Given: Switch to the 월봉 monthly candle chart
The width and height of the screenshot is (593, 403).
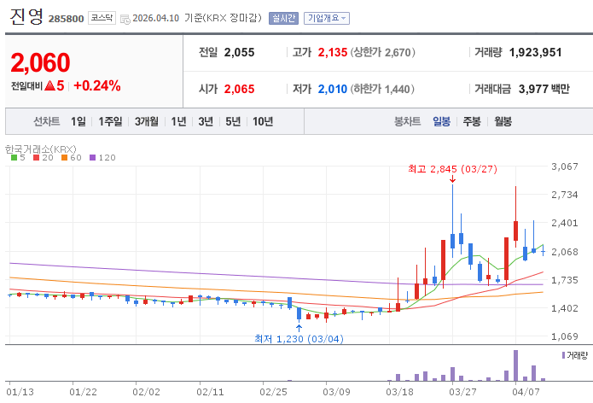Looking at the screenshot, I should (503, 121).
